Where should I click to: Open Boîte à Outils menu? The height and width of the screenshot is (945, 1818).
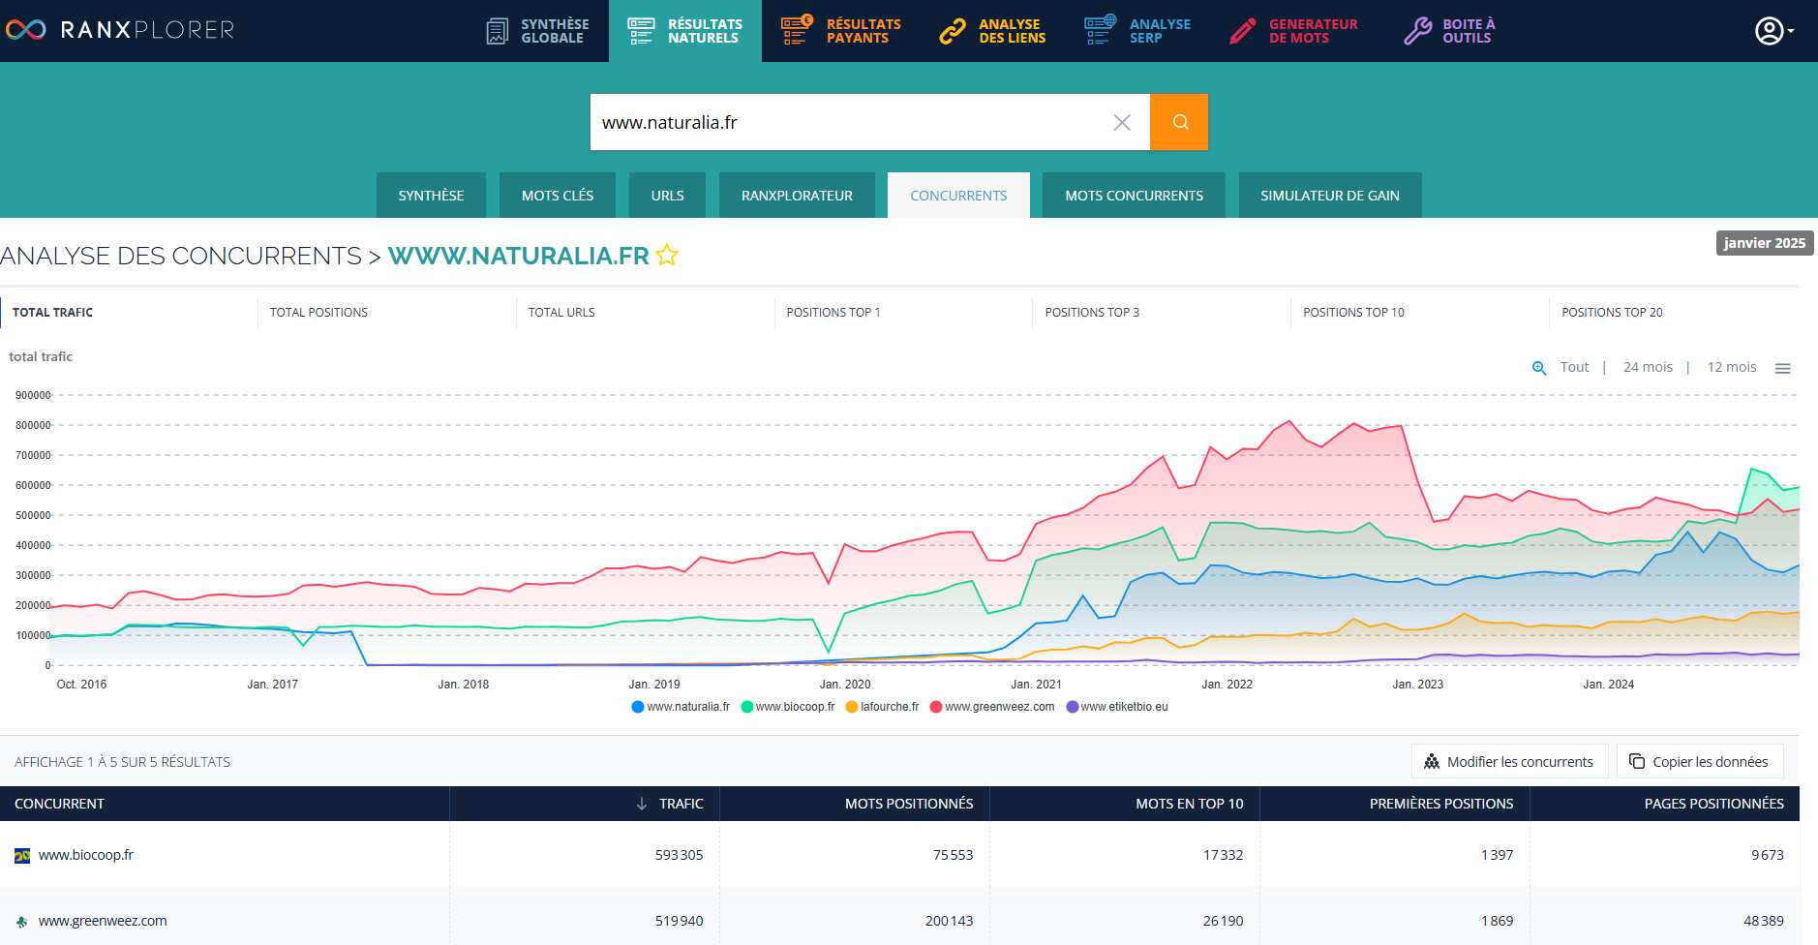tap(1450, 31)
